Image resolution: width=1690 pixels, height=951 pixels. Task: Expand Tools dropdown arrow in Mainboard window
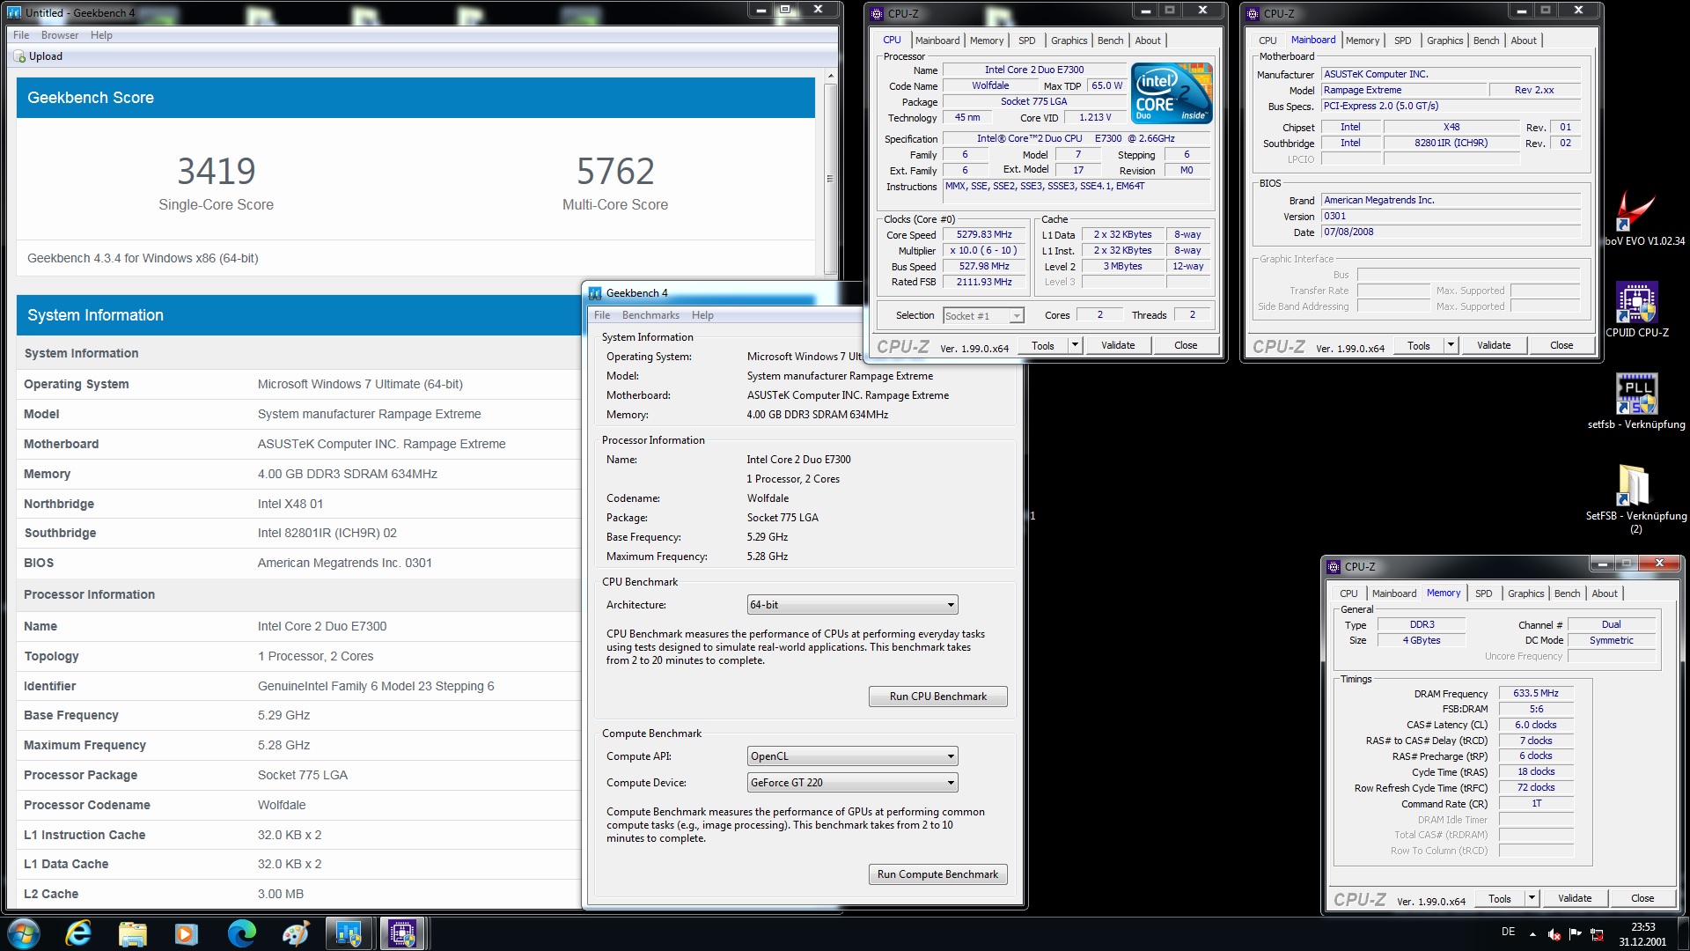tap(1451, 345)
